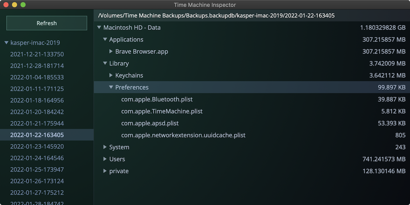The width and height of the screenshot is (410, 205).
Task: Expand the Brave Browser.app entry
Action: 111,51
